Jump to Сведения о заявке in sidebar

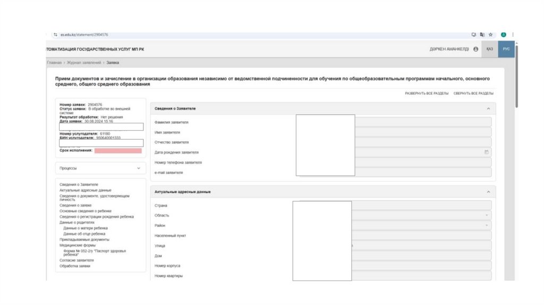coord(75,206)
